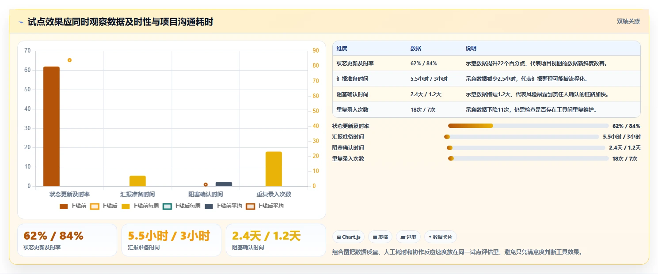Toggle the 上线后每周 legend item

[181, 206]
